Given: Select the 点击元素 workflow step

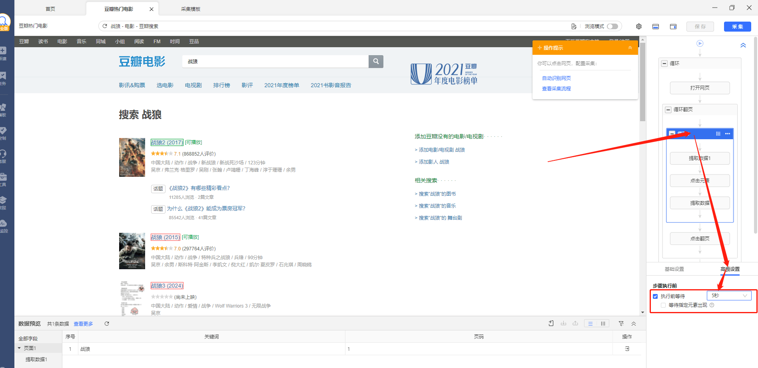Looking at the screenshot, I should click(700, 181).
